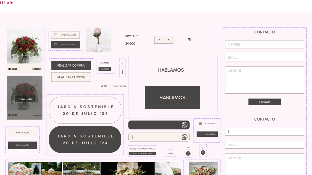Click the trash icon beside PROTE C
Image resolution: width=312 pixels, height=175 pixels.
pos(189,40)
